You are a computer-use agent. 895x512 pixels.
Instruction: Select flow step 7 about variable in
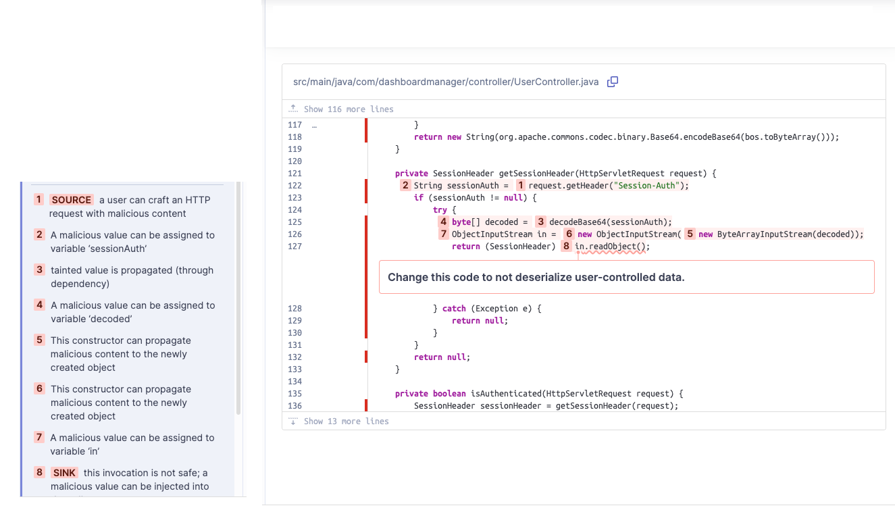tap(129, 444)
